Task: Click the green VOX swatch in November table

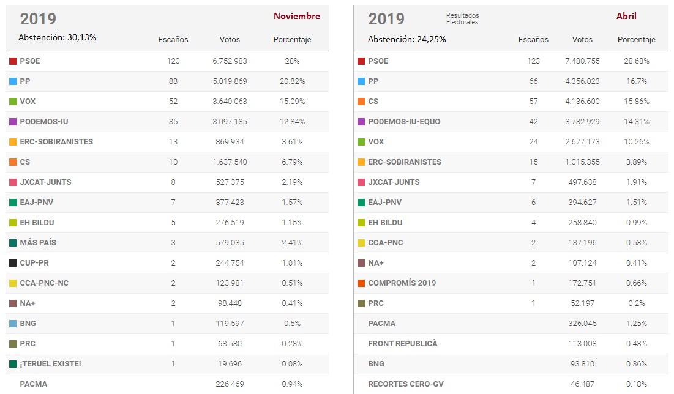Action: tap(13, 102)
